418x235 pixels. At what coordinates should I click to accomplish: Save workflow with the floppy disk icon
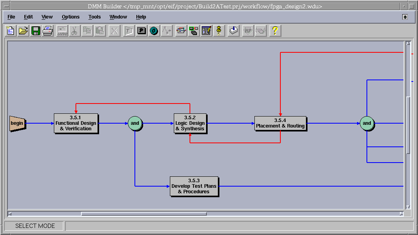(35, 31)
